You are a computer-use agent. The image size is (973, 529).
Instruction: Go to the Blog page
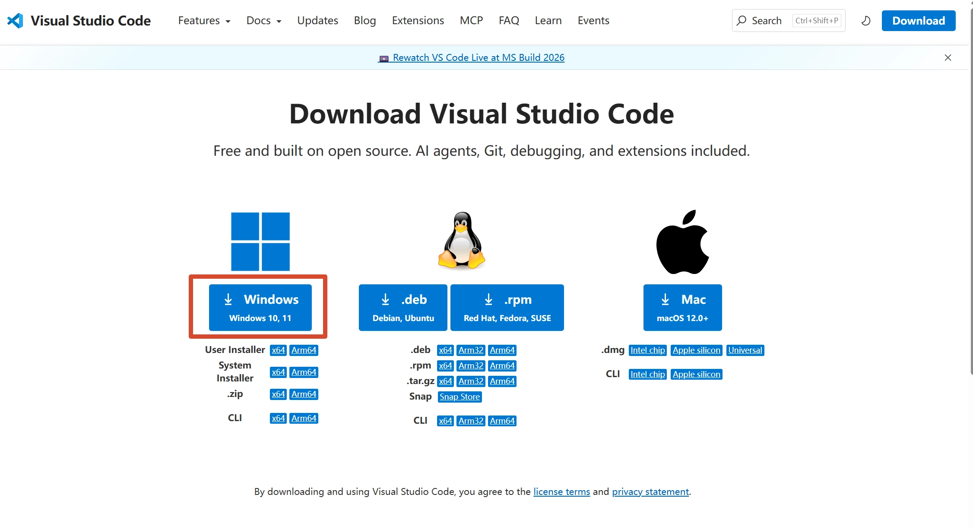click(x=365, y=21)
